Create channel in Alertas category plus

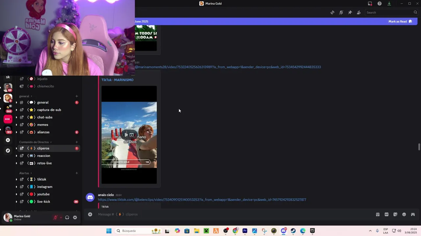click(77, 173)
